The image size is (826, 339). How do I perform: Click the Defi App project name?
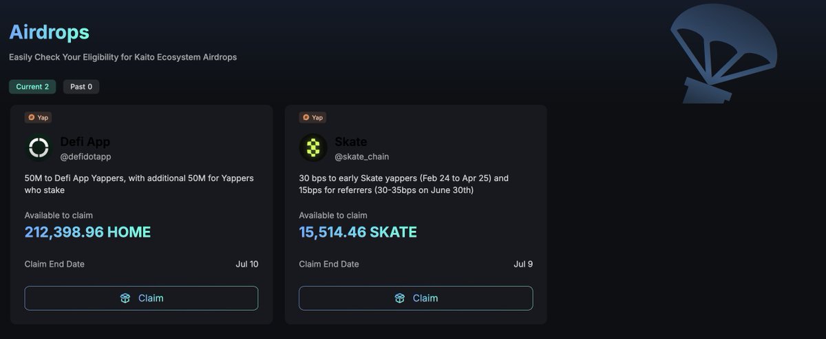[x=85, y=141]
